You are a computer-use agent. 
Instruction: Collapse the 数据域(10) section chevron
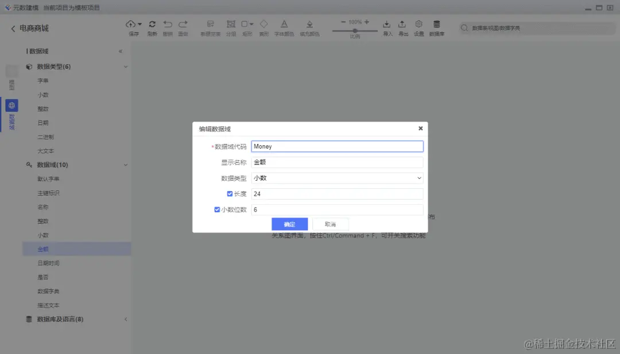(x=126, y=165)
